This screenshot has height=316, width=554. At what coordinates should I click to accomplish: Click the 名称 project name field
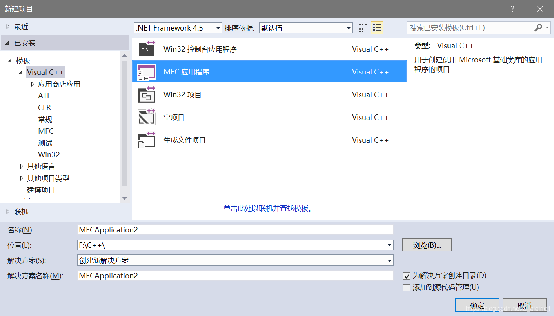(235, 230)
